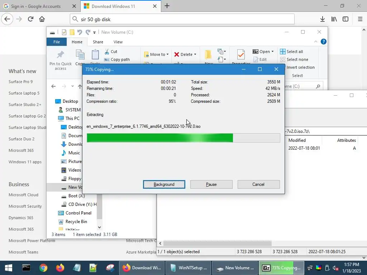The image size is (367, 275).
Task: Open the Surface Duo 2 link
Action: 22,139
